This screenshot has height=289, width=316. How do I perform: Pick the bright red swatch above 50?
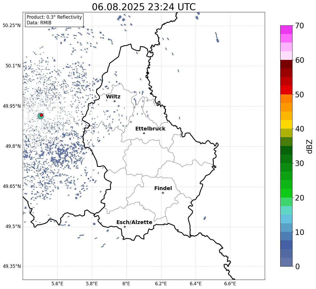pos(286,90)
